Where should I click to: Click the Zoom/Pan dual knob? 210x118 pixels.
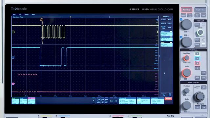click(199, 96)
